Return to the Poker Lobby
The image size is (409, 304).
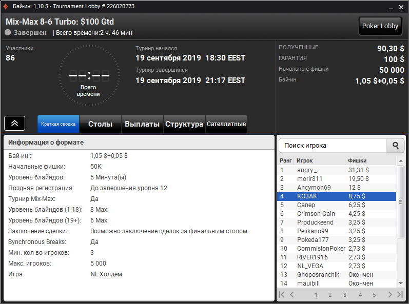coord(380,26)
